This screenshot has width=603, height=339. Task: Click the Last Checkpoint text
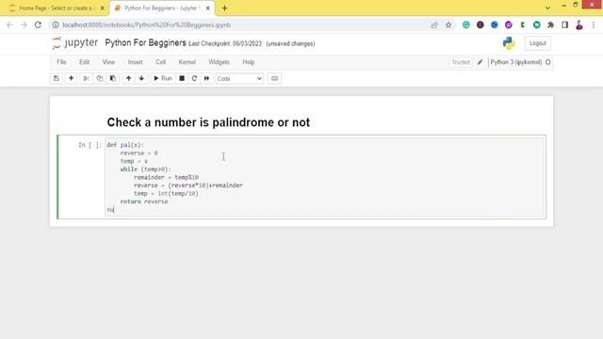225,44
